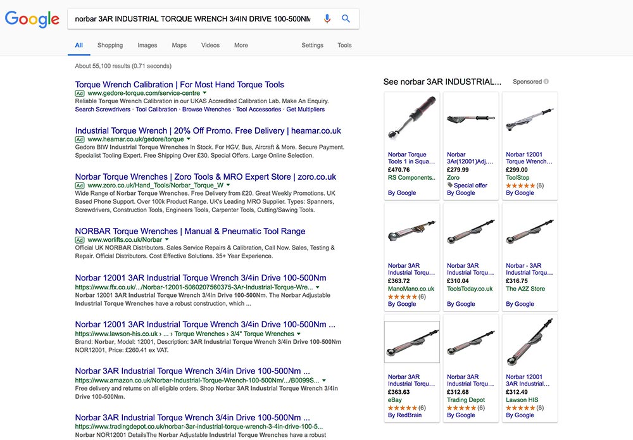
Task: Open ToolStop £299.00 product thumbnail
Action: point(530,119)
